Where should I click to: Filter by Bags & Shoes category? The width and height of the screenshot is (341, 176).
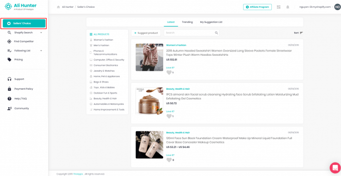click(99, 82)
